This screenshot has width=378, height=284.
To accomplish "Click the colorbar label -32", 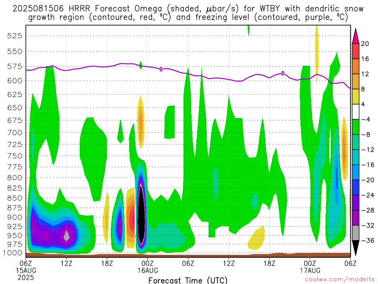I will click(x=368, y=226).
